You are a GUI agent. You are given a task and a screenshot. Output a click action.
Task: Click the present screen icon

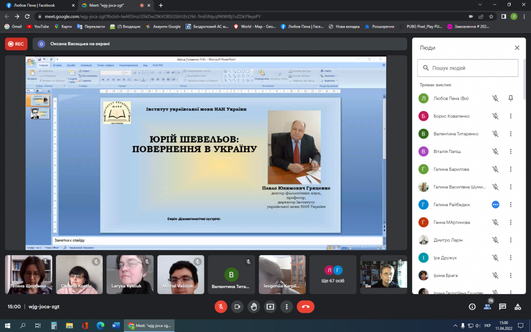pos(270,307)
